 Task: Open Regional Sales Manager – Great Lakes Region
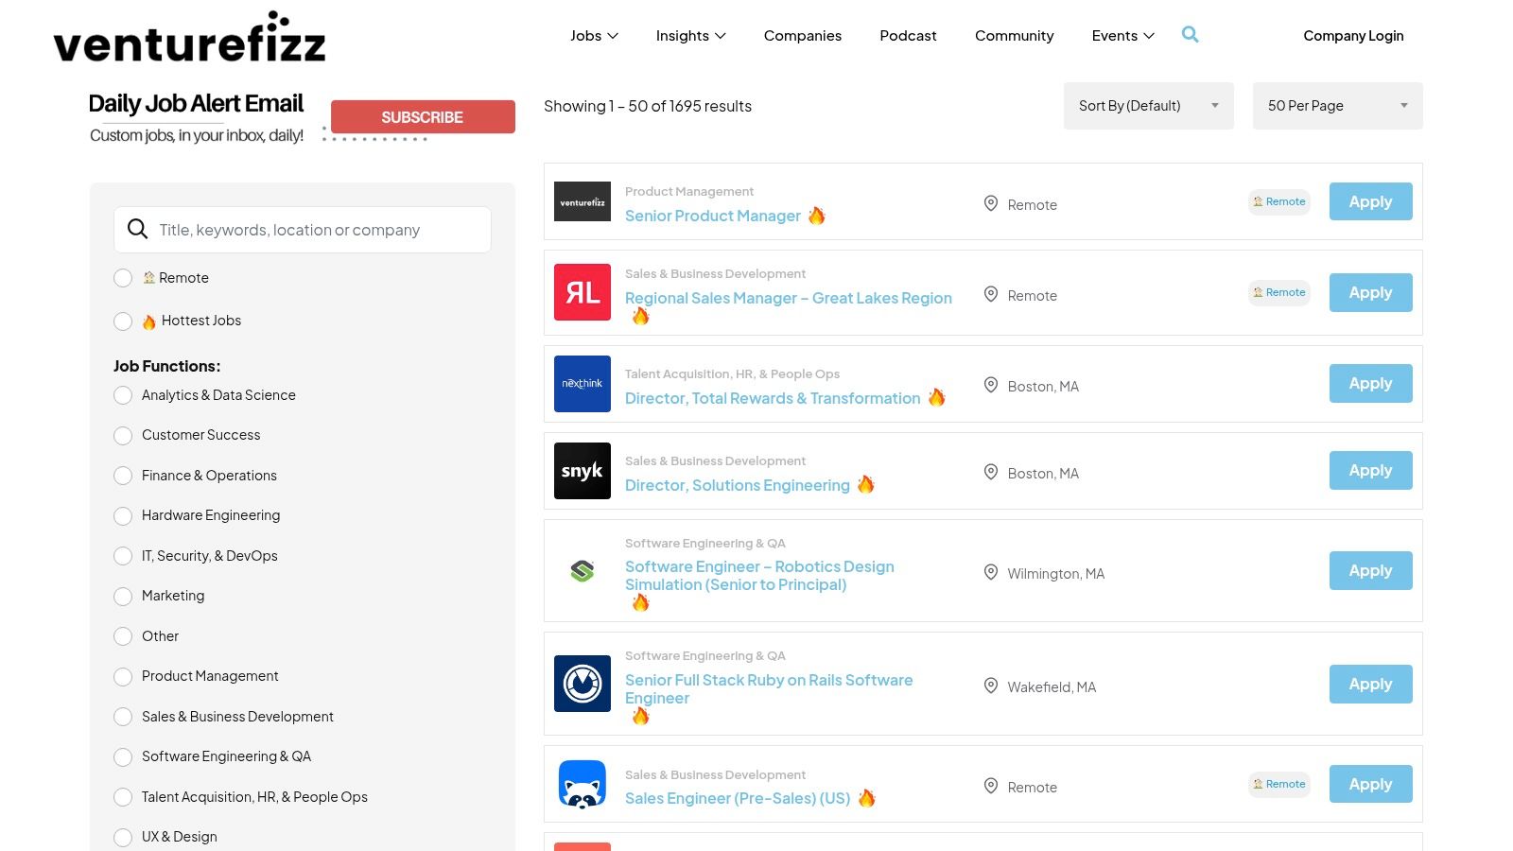tap(789, 298)
